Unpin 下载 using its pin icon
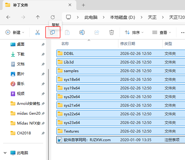185x160 pixels. [43, 54]
